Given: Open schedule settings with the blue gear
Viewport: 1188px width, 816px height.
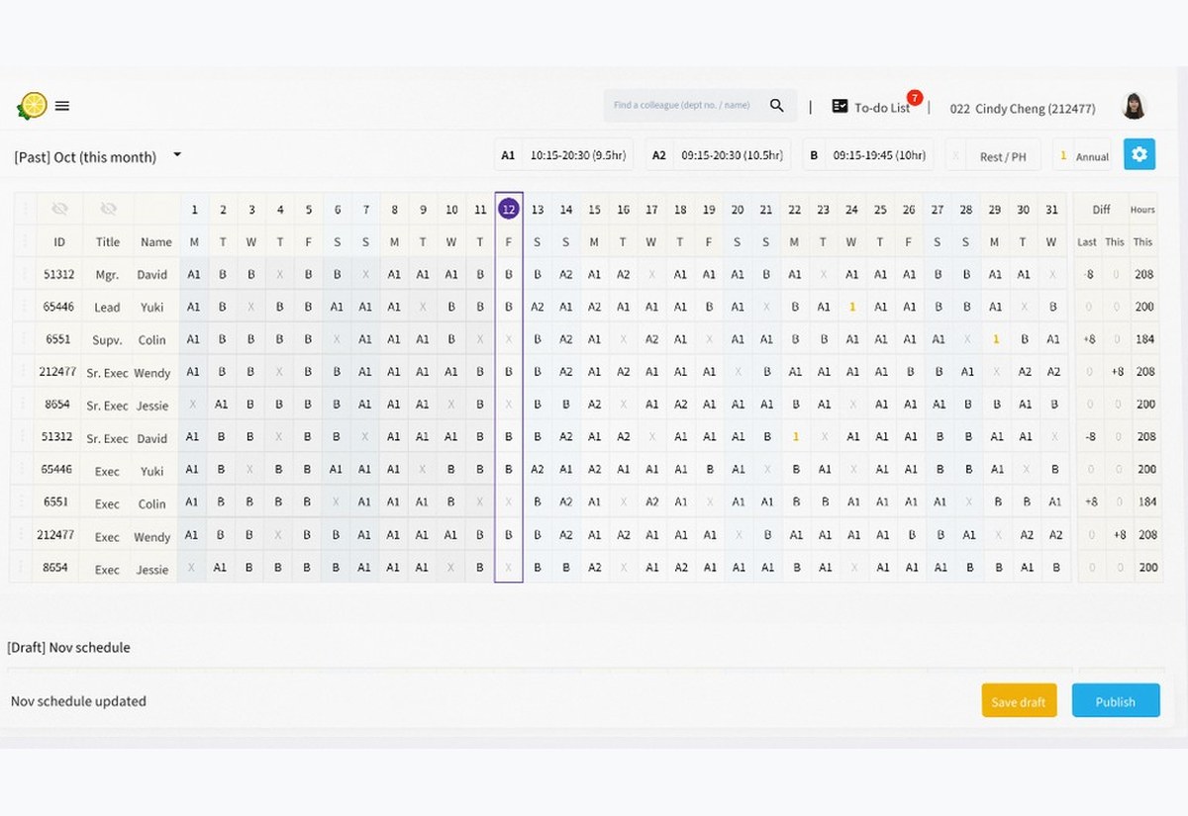Looking at the screenshot, I should (1138, 154).
